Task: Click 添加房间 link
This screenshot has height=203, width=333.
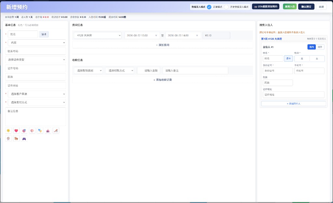Action: click(163, 45)
